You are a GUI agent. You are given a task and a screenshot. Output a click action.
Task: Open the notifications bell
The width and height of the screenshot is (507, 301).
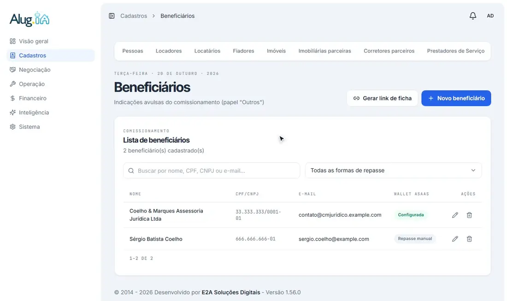point(473,16)
